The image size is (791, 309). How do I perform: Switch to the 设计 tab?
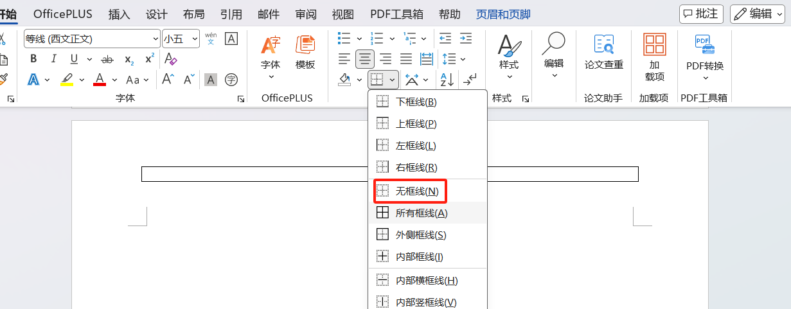click(x=156, y=14)
